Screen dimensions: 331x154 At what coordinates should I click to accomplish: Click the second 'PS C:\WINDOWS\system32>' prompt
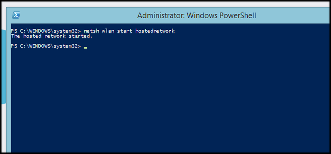click(46, 46)
